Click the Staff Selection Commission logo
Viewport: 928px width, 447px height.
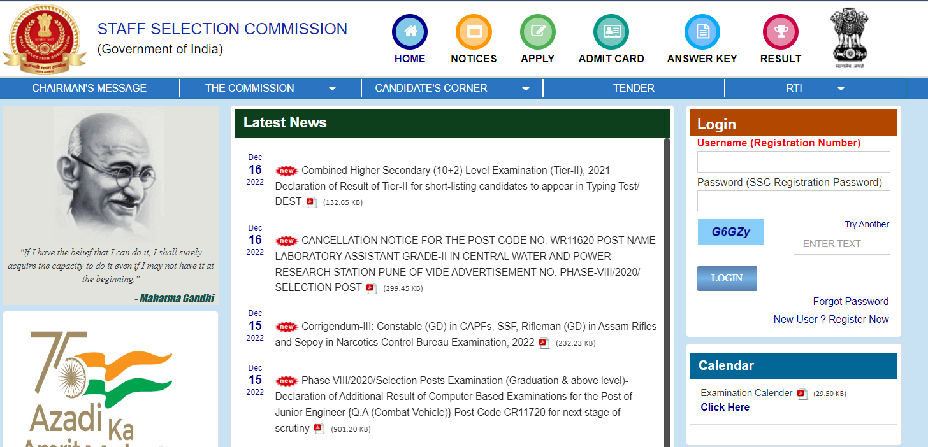coord(45,38)
